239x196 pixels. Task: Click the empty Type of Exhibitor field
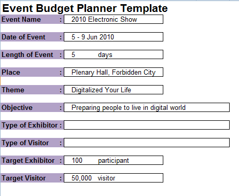[x=147, y=125]
